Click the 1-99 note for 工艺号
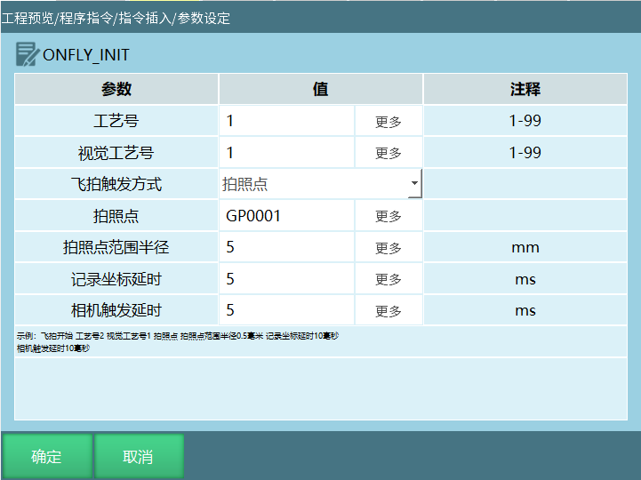The height and width of the screenshot is (480, 641). point(525,121)
